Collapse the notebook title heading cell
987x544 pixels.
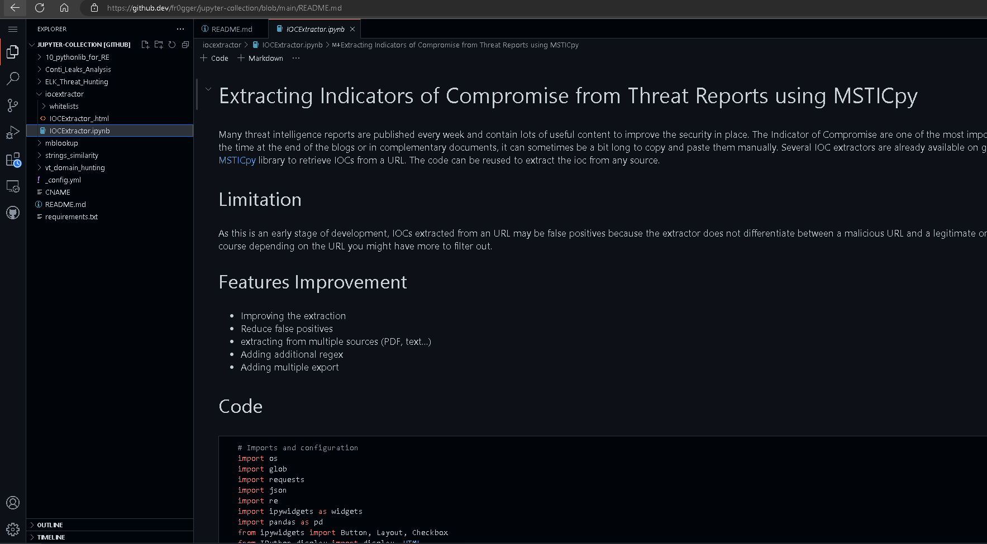point(208,89)
